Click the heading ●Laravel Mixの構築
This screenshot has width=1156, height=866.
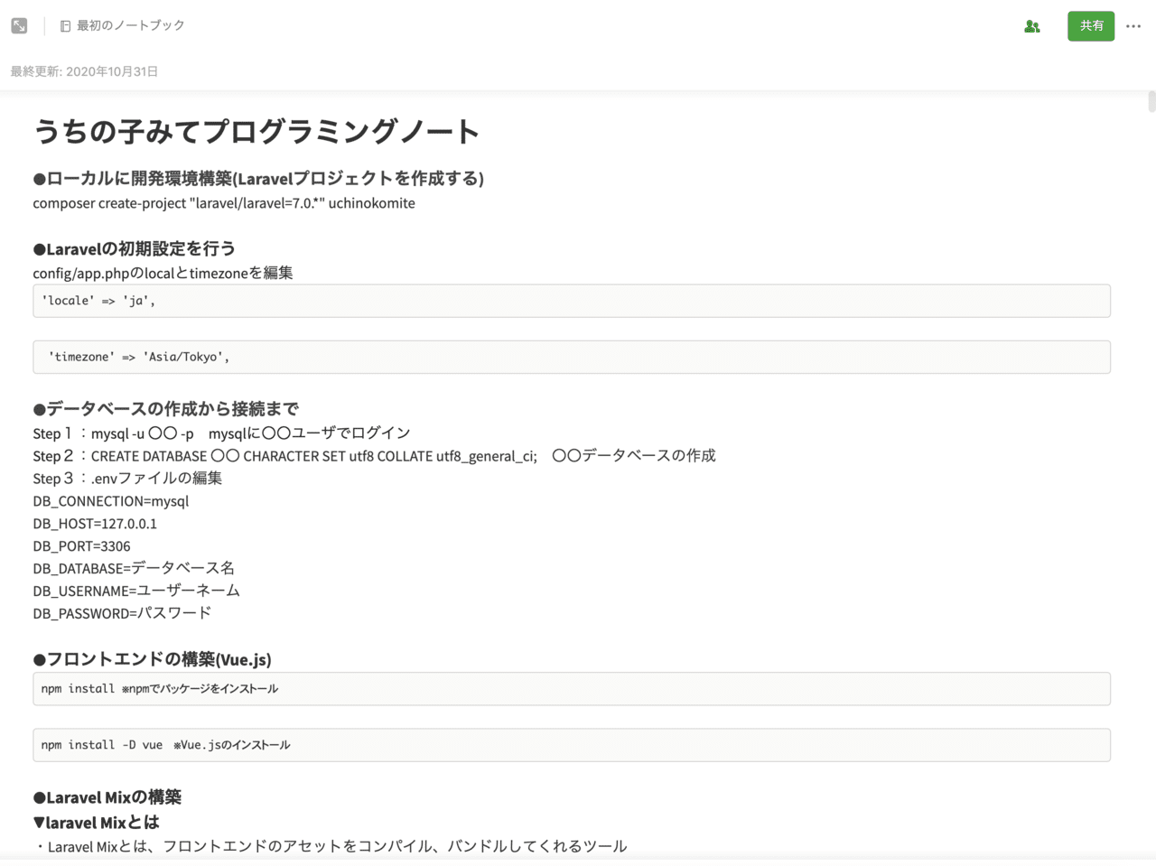point(107,797)
